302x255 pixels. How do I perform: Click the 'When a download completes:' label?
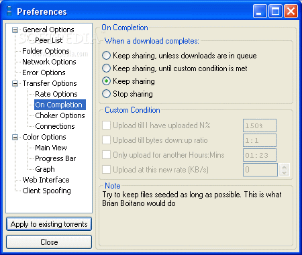152,41
